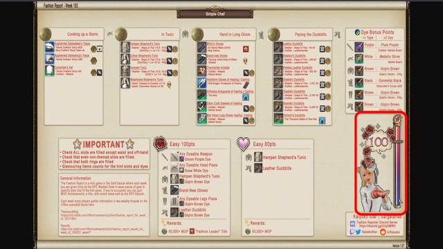The width and height of the screenshot is (443, 249).
Task: Click the White dye pot icon
Action: point(359,59)
